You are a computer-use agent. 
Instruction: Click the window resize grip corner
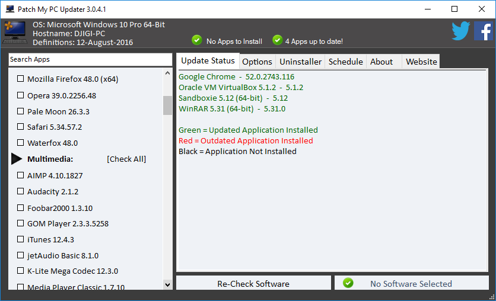pos(492,297)
